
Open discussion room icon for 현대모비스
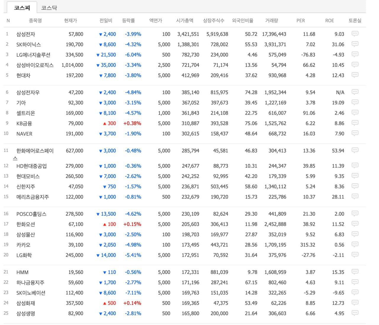[355, 176]
